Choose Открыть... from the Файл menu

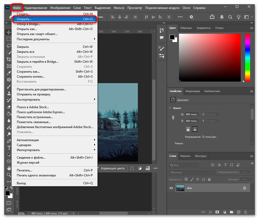(x=54, y=19)
